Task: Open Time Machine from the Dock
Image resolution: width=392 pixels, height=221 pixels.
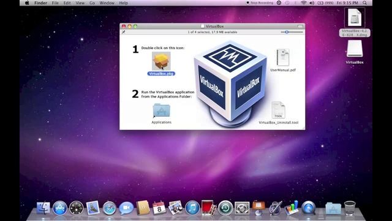Action: point(225,208)
